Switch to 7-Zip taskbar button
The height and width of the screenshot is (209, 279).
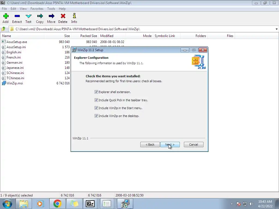(90, 204)
